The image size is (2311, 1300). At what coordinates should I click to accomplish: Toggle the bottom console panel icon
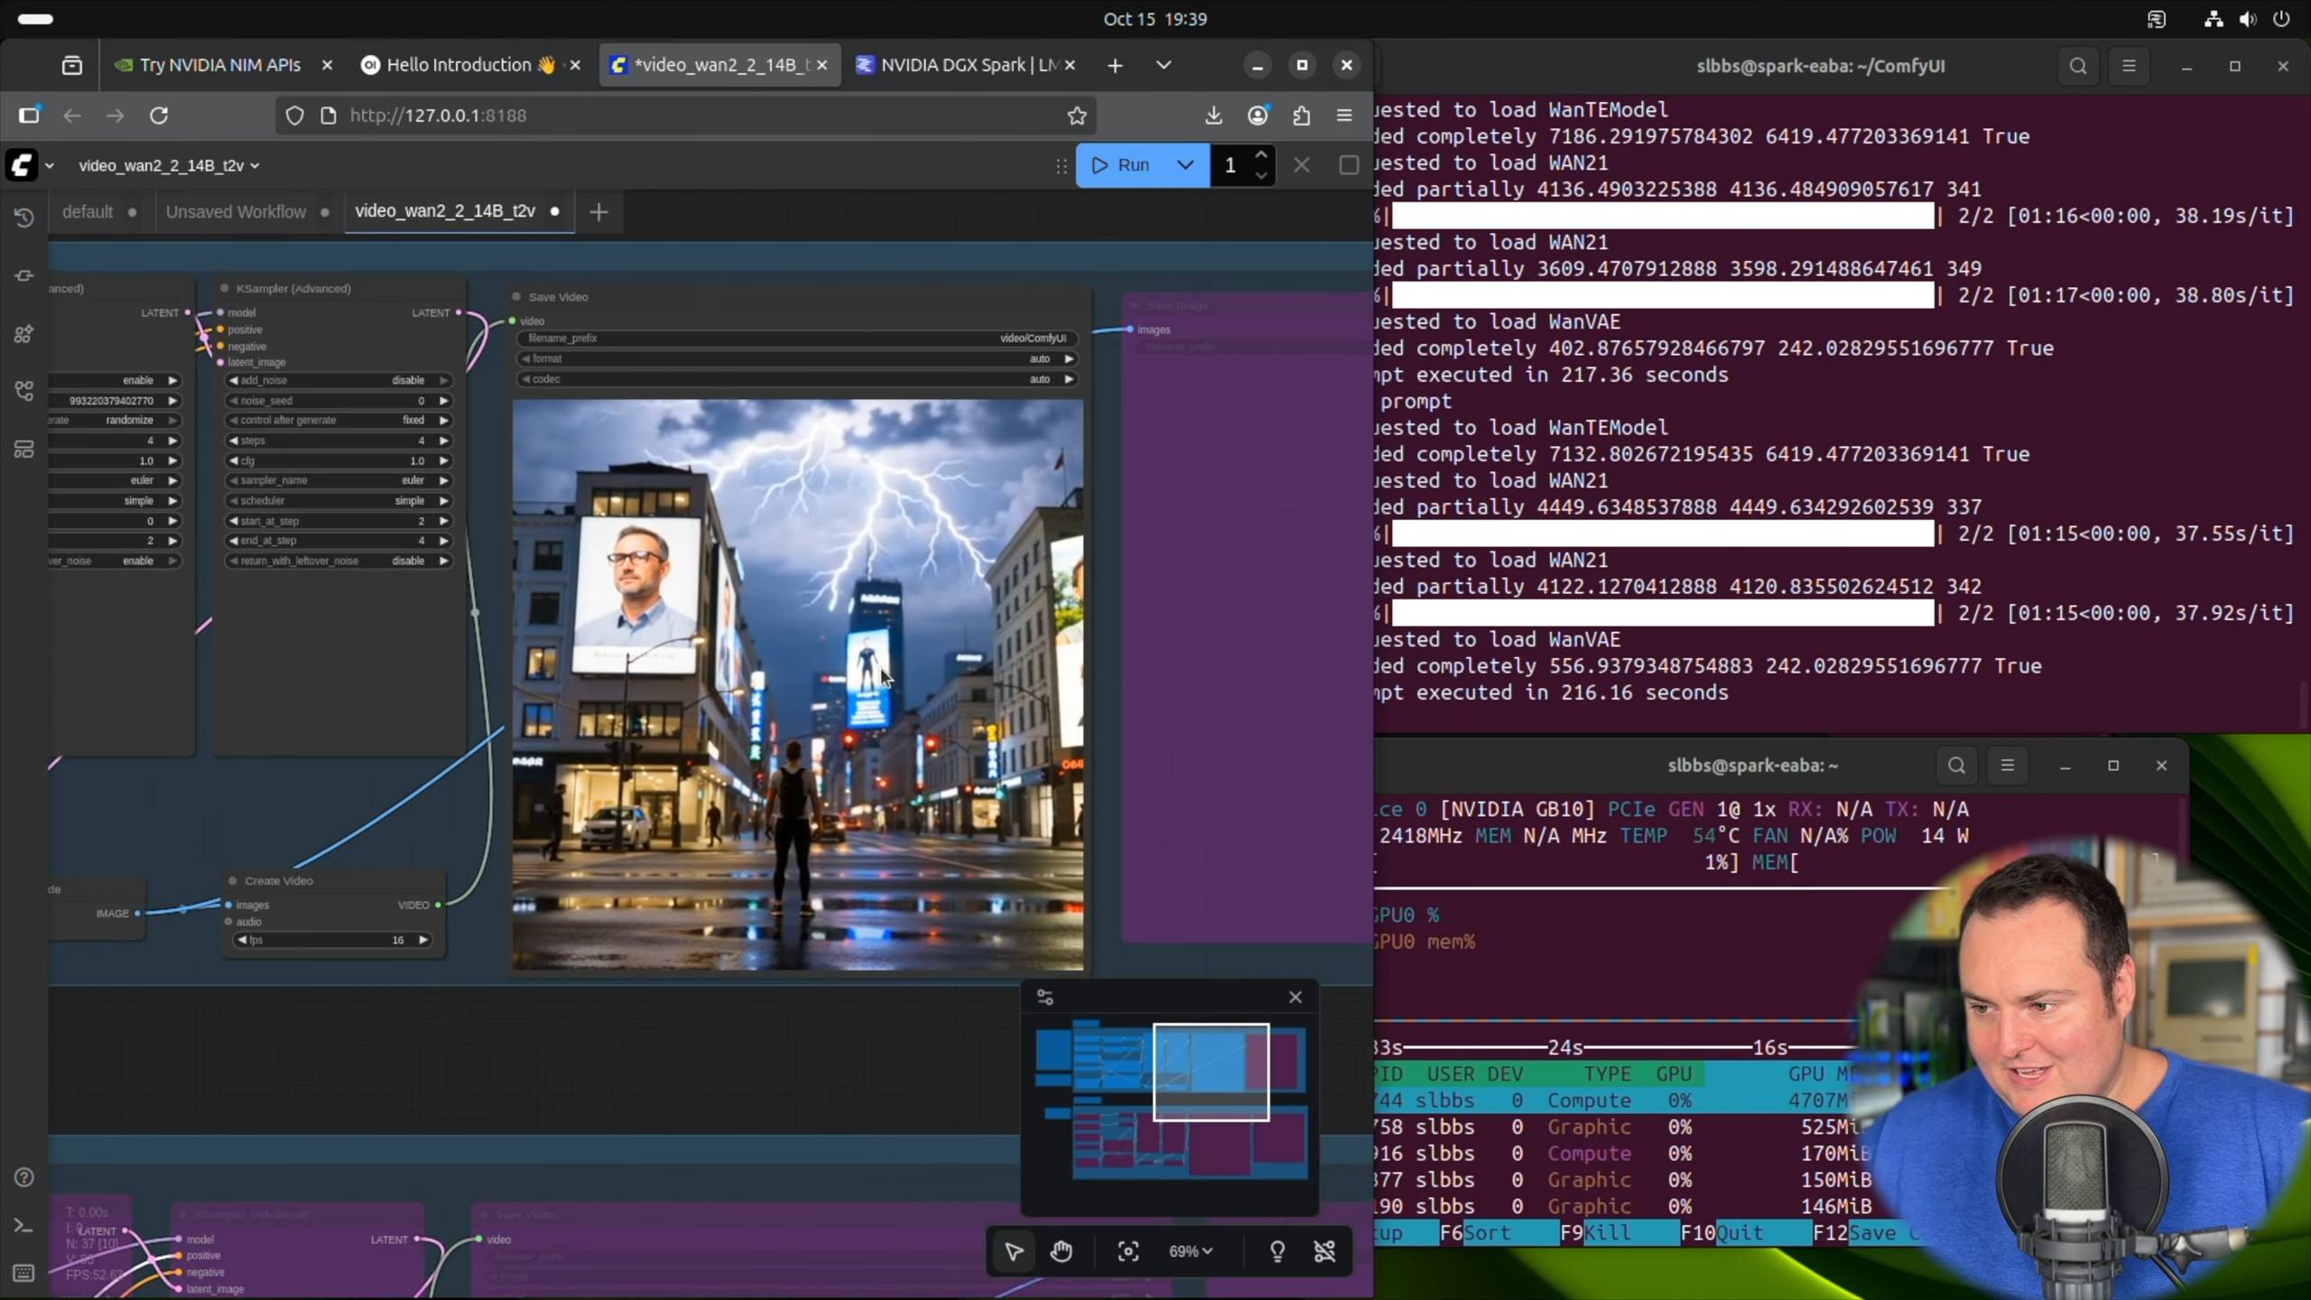24,1225
